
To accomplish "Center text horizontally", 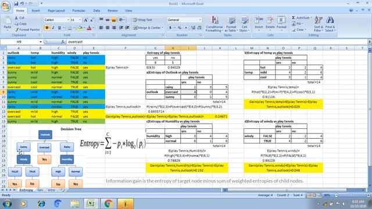I will click(x=108, y=28).
